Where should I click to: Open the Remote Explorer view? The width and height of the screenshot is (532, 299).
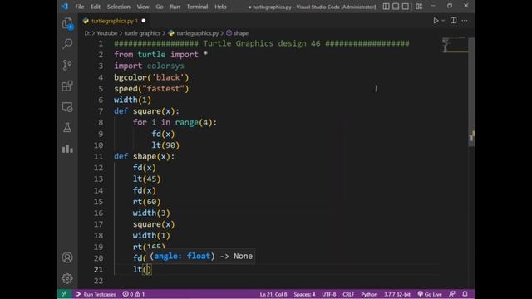tap(67, 107)
